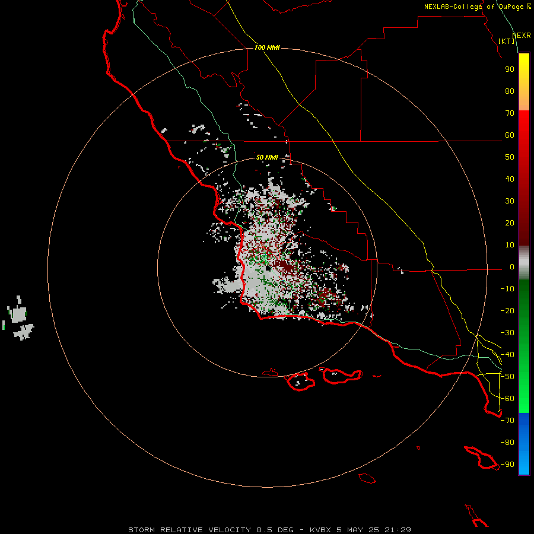Click the 0 value on the velocity scale
Screen dimensions: 534x534
pyautogui.click(x=512, y=267)
